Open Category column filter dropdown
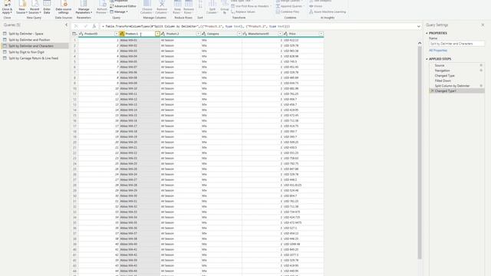The height and width of the screenshot is (276, 491). pyautogui.click(x=239, y=34)
